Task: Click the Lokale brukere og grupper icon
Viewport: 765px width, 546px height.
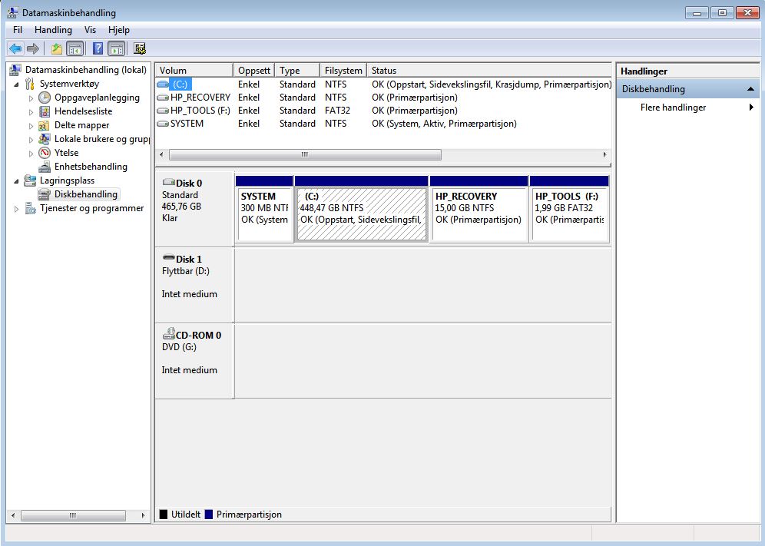Action: tap(45, 139)
